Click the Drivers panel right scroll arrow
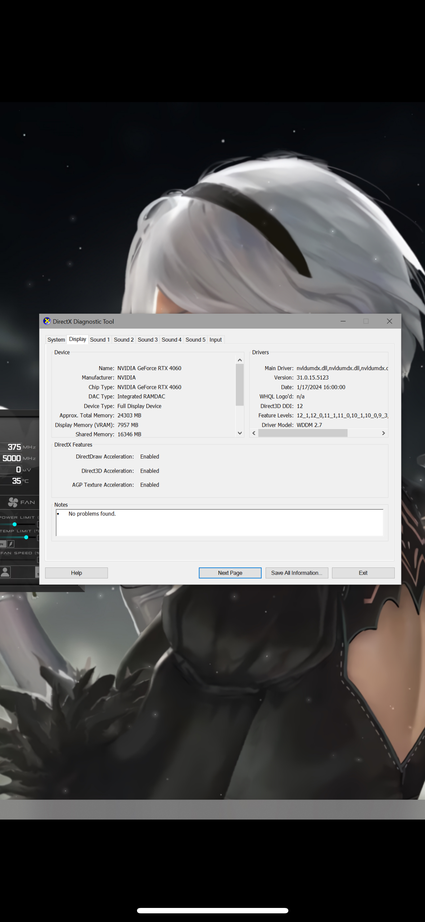 (384, 433)
